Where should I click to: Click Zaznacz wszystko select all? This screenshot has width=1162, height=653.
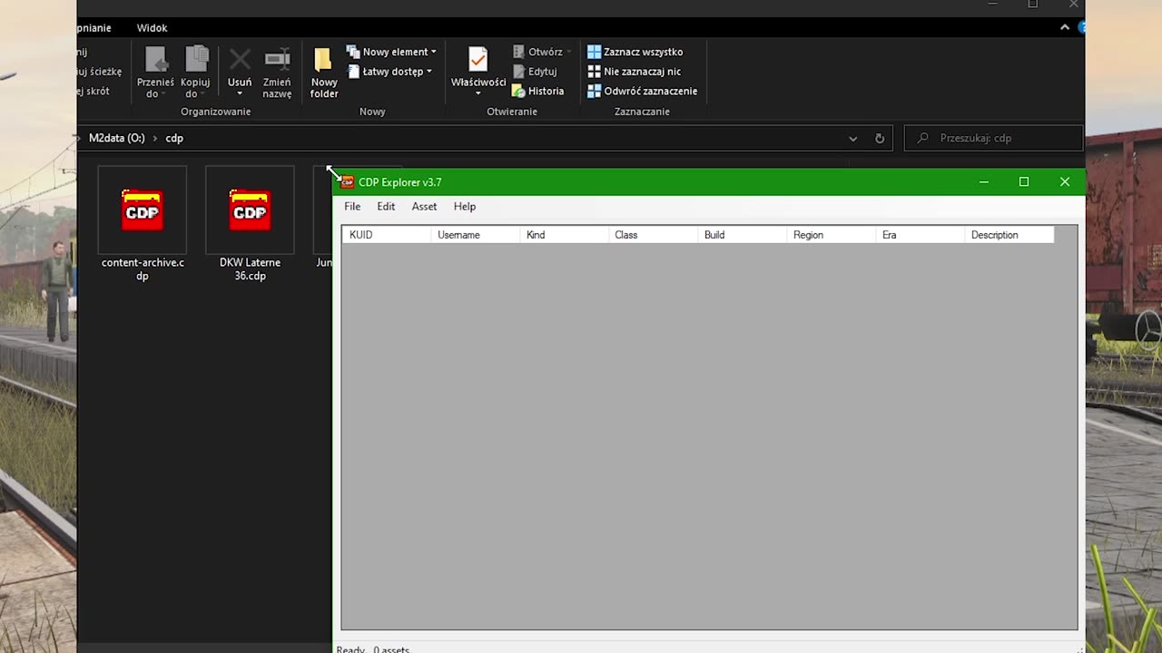coord(635,52)
